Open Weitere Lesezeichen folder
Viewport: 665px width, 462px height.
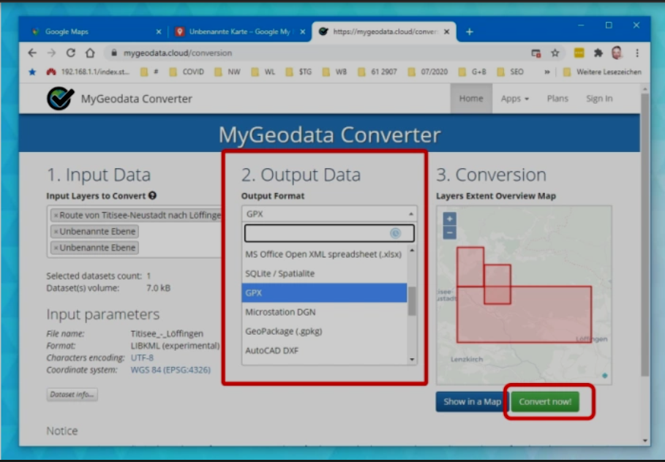pos(602,72)
